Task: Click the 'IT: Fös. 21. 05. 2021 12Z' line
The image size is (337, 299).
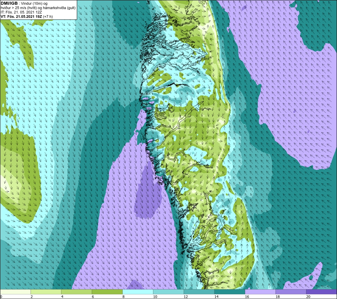Action: pos(22,12)
